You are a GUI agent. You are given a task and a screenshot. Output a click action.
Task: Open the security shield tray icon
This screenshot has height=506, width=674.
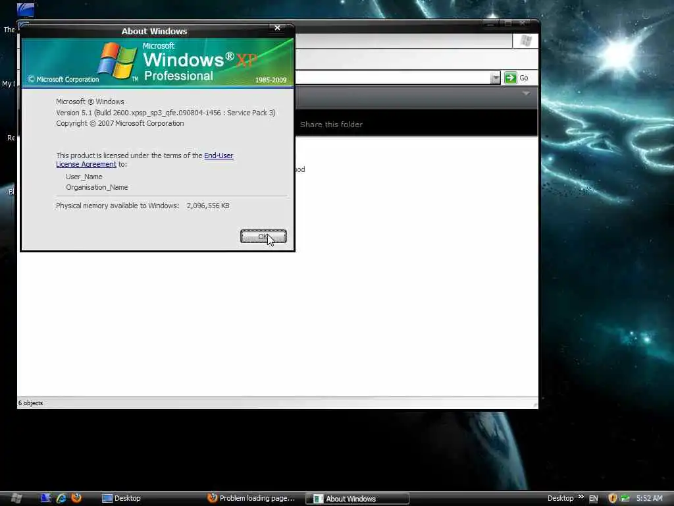(x=613, y=498)
